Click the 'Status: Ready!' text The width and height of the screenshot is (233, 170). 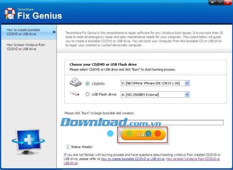[x=82, y=147]
